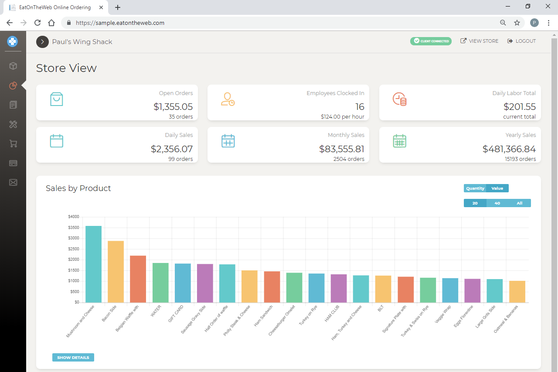Click the Monthly Sales $83,555.81 value

[x=342, y=149]
